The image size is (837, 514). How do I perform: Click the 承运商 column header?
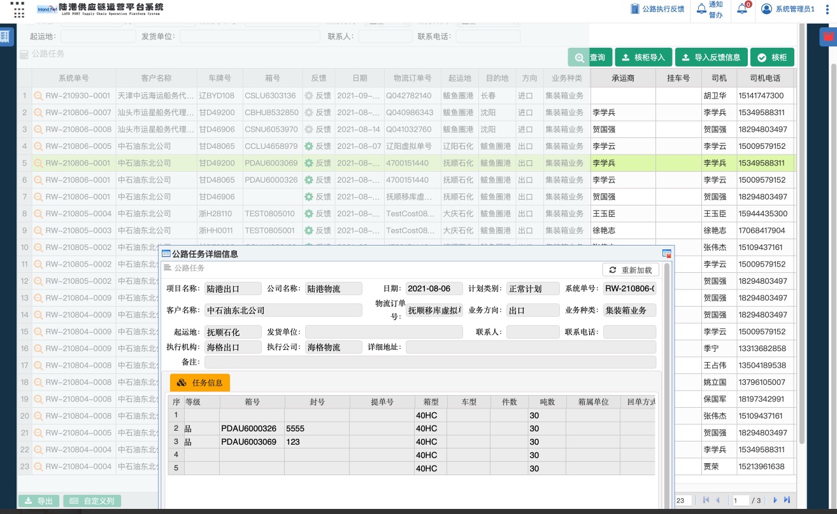[623, 78]
